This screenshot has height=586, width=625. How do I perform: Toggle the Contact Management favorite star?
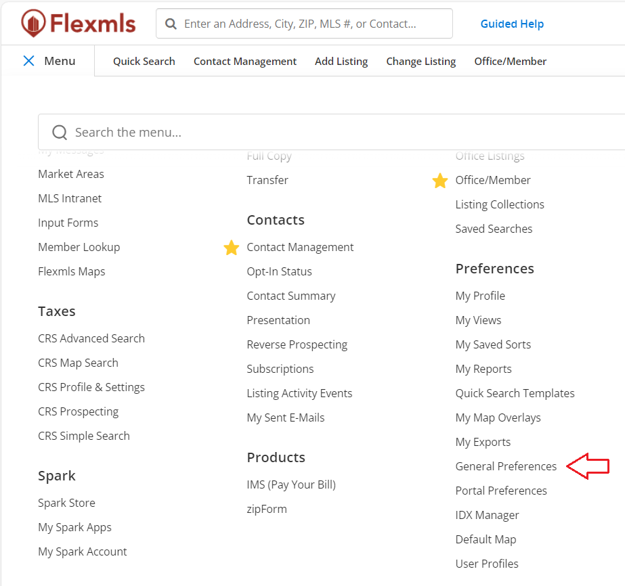pyautogui.click(x=232, y=248)
